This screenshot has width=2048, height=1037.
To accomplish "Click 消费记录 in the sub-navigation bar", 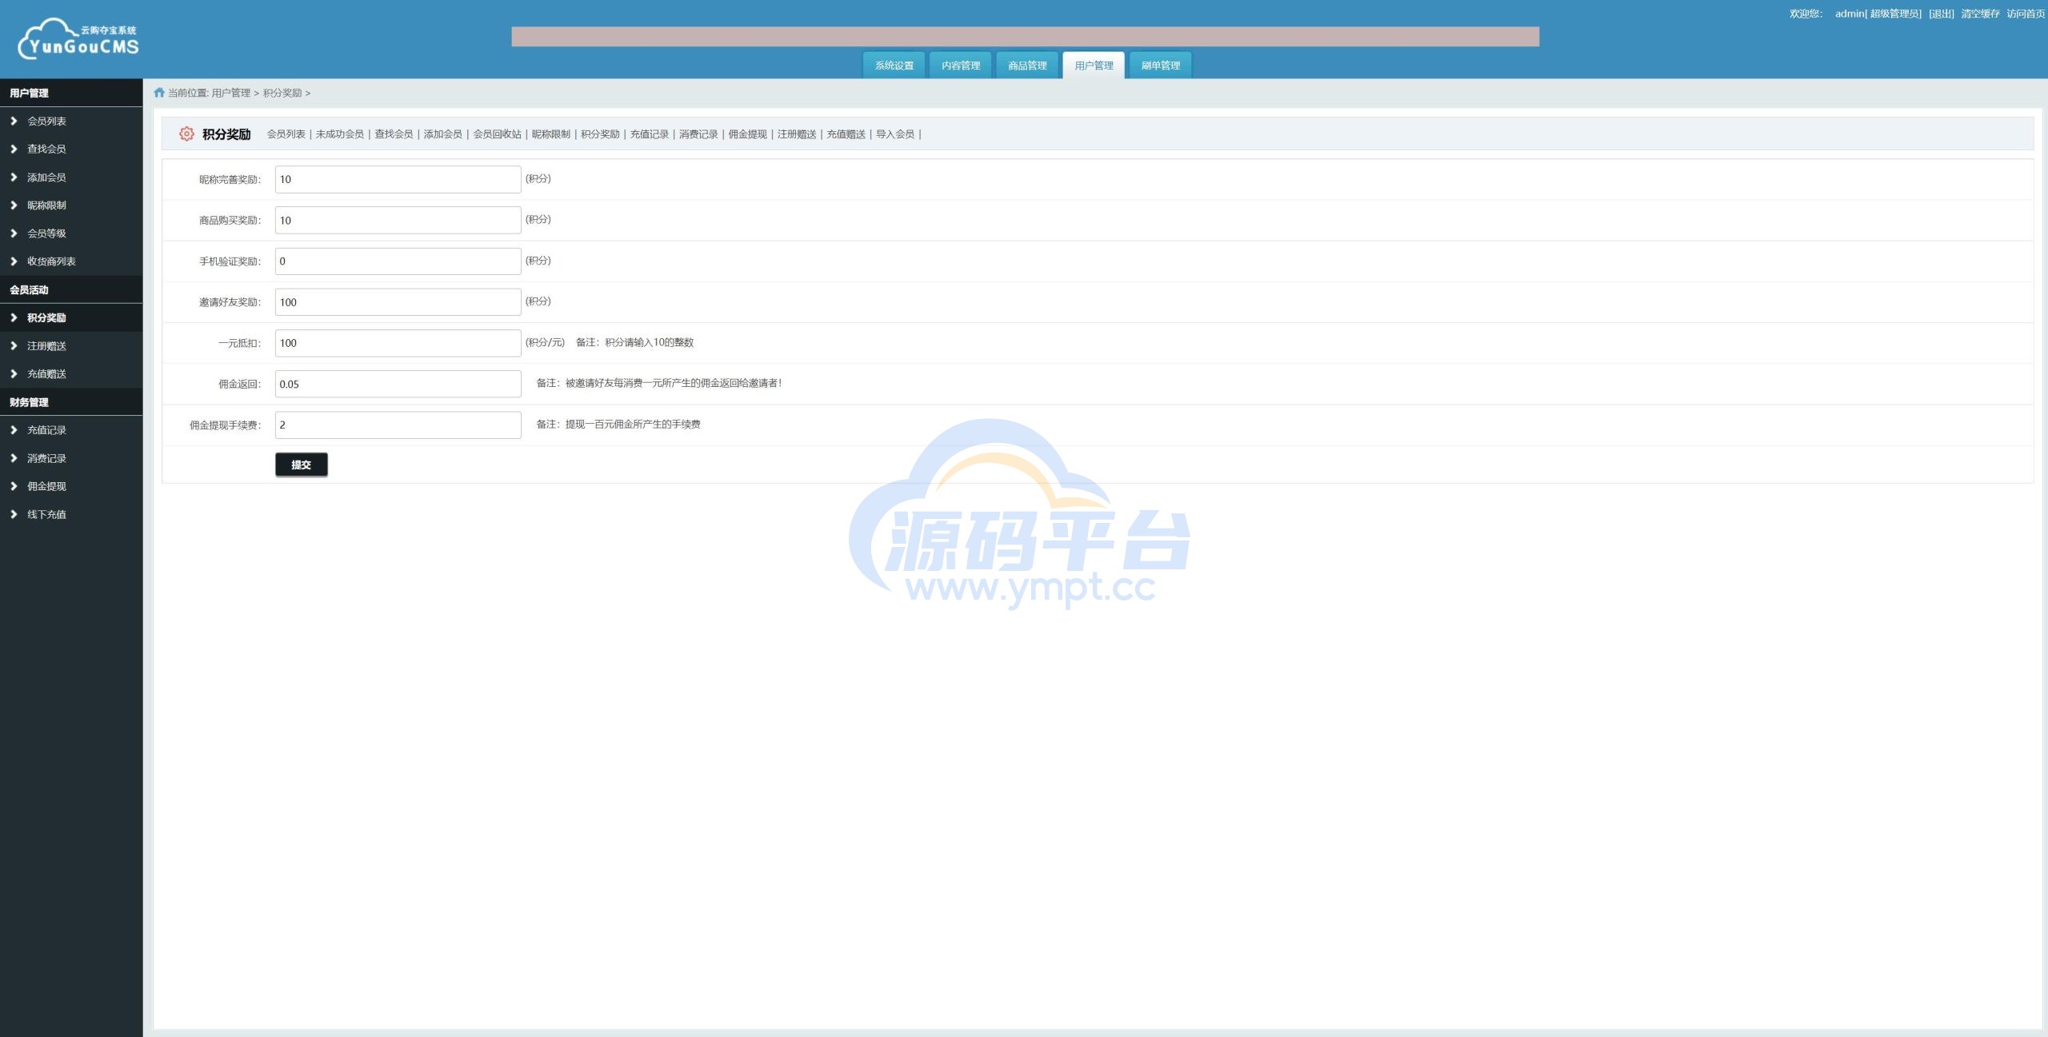I will (x=698, y=134).
